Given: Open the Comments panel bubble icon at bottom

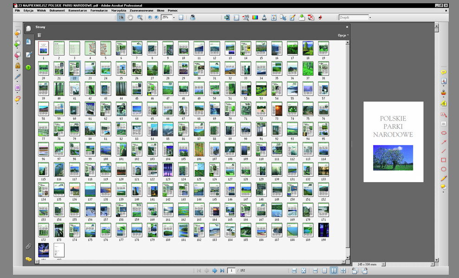Looking at the screenshot, I should [28, 259].
